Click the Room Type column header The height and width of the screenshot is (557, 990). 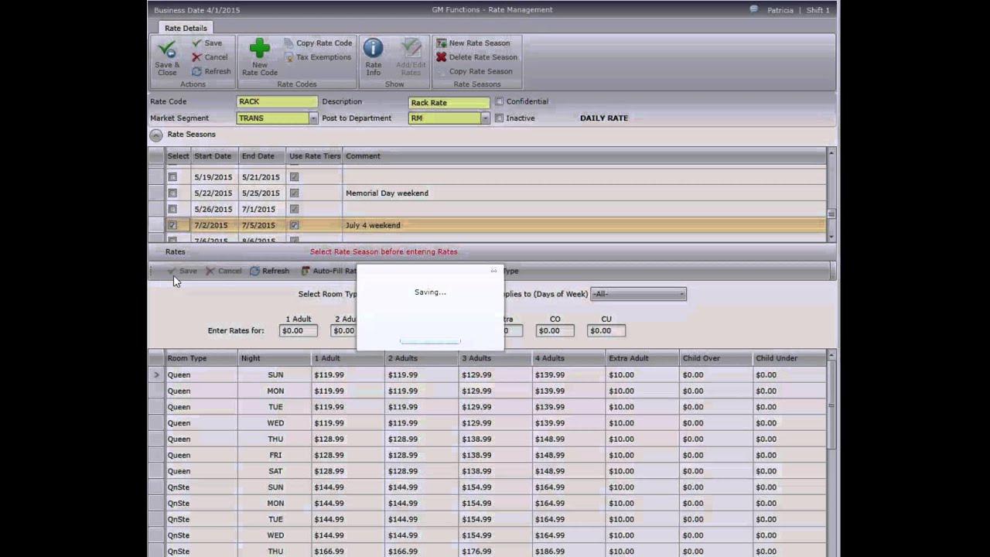(201, 358)
